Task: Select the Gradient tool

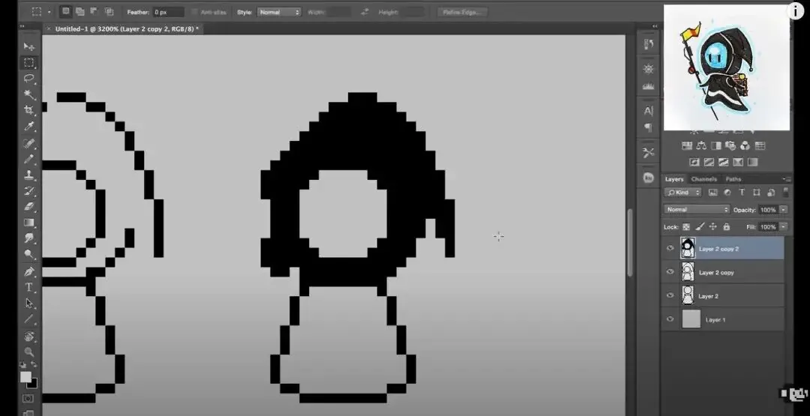Action: click(29, 223)
